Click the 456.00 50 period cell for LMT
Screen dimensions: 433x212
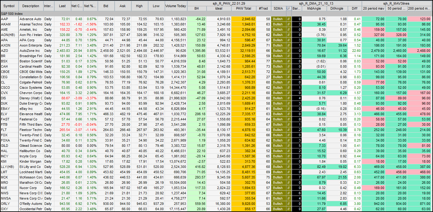click(x=396, y=172)
